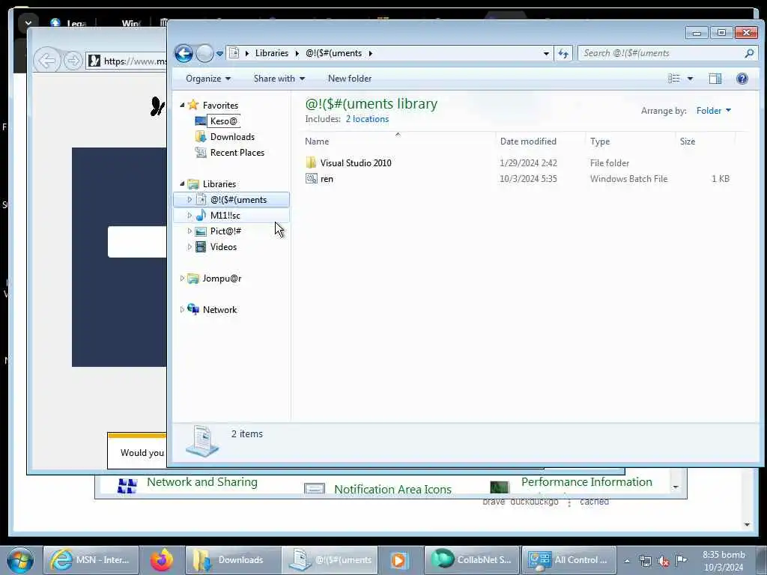This screenshot has height=575, width=767.
Task: Expand the M11!!sc library
Action: 190,215
